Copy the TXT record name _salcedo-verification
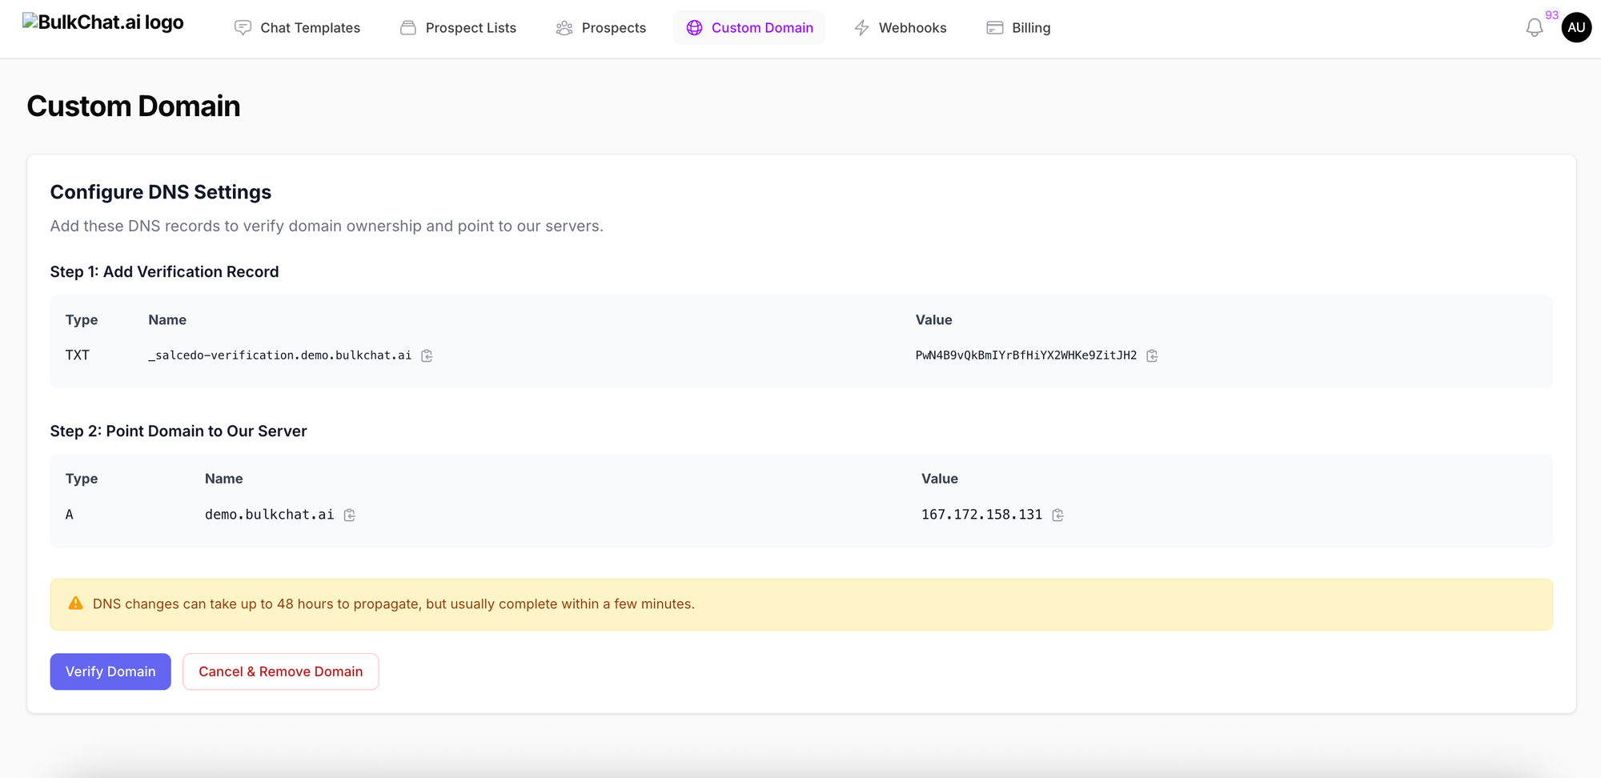 427,355
